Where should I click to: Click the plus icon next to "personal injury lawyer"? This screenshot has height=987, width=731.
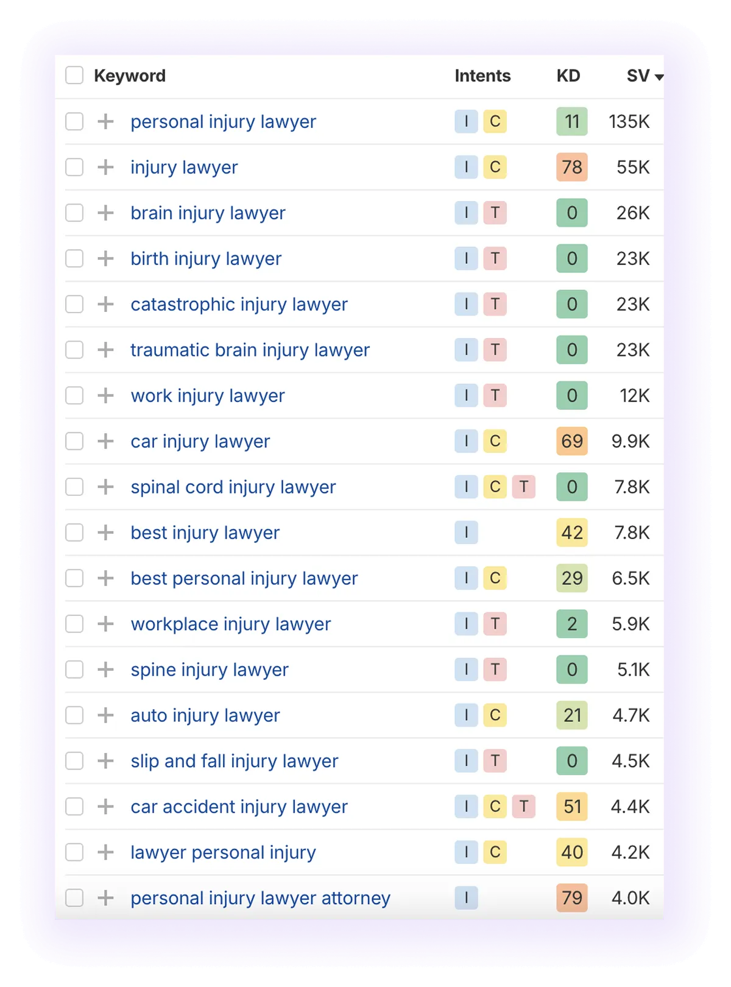pyautogui.click(x=107, y=121)
